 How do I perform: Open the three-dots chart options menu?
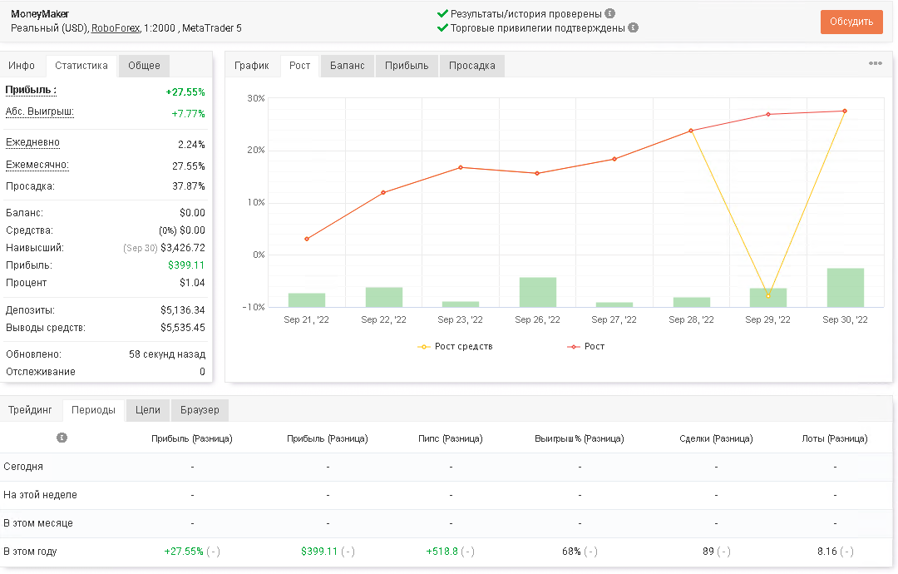point(875,63)
